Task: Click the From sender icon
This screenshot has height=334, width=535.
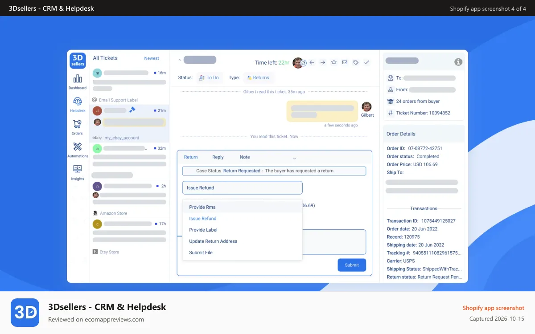Action: coord(391,90)
